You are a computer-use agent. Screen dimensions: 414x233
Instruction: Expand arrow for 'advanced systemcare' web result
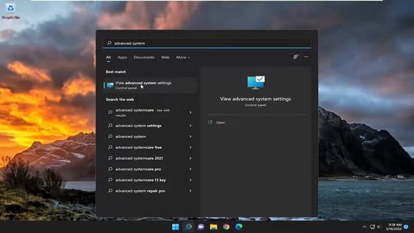(x=190, y=113)
